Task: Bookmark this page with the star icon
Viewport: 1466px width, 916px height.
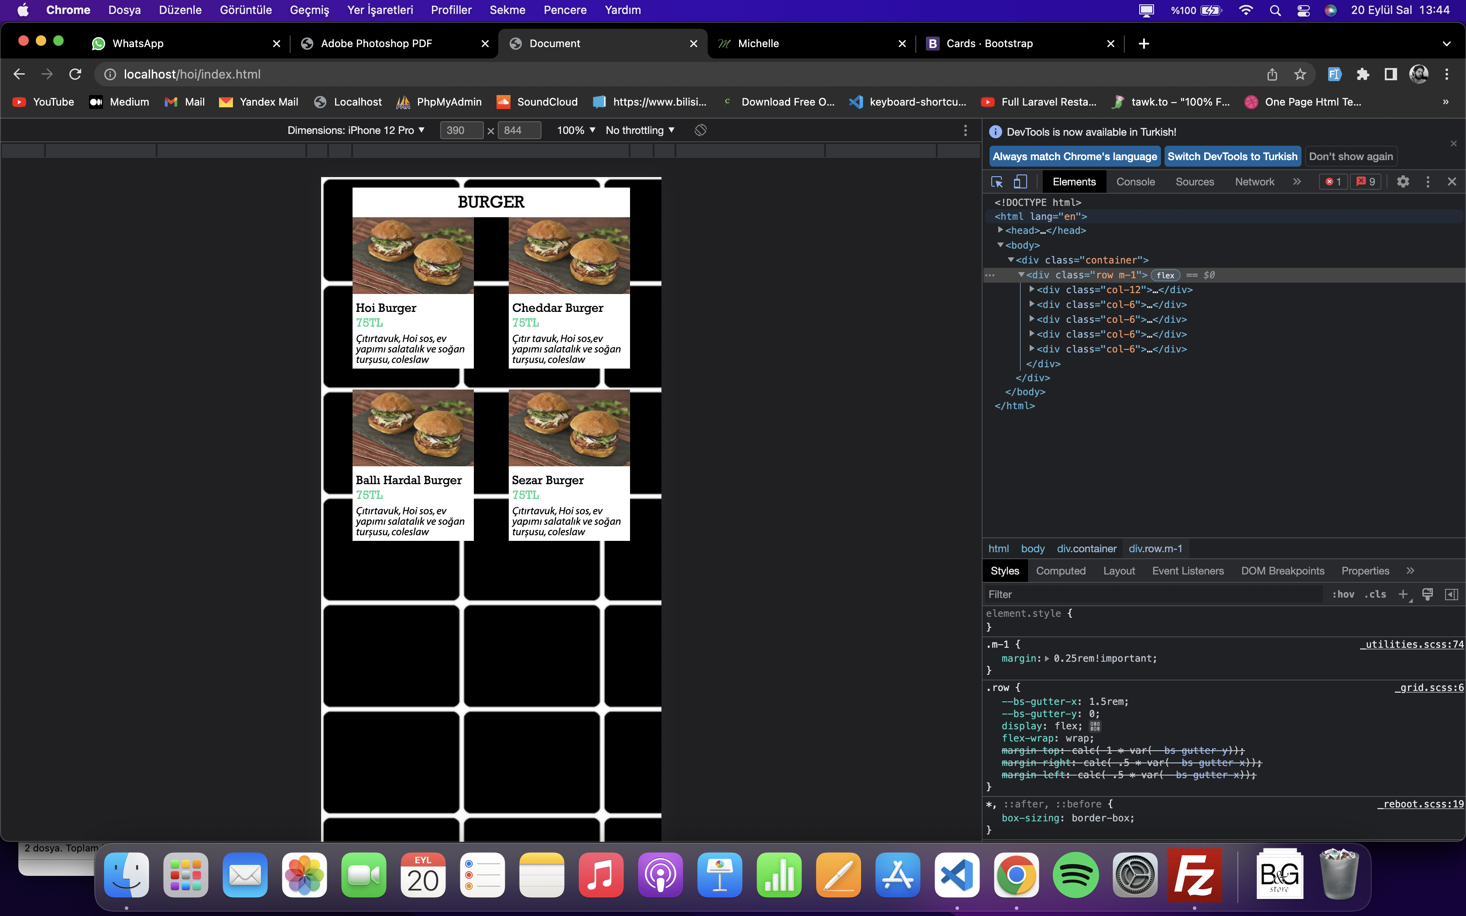Action: pyautogui.click(x=1300, y=75)
